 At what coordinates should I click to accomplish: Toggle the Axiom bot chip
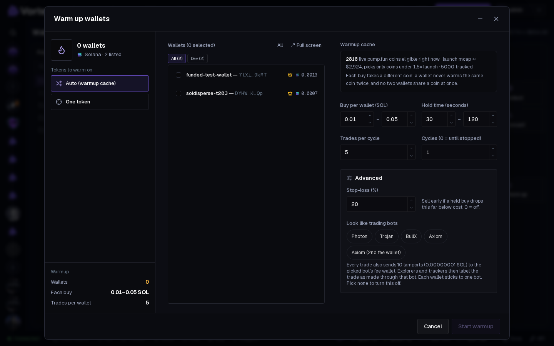436,236
